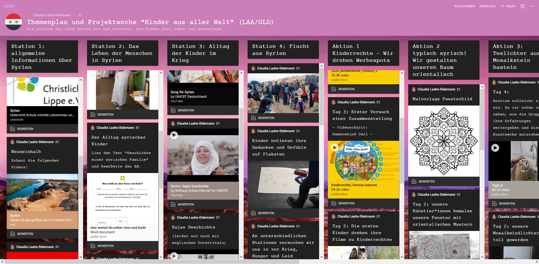Open Claudia Laahs-Diekmann author link in header
This screenshot has width=539, height=264.
51,15
